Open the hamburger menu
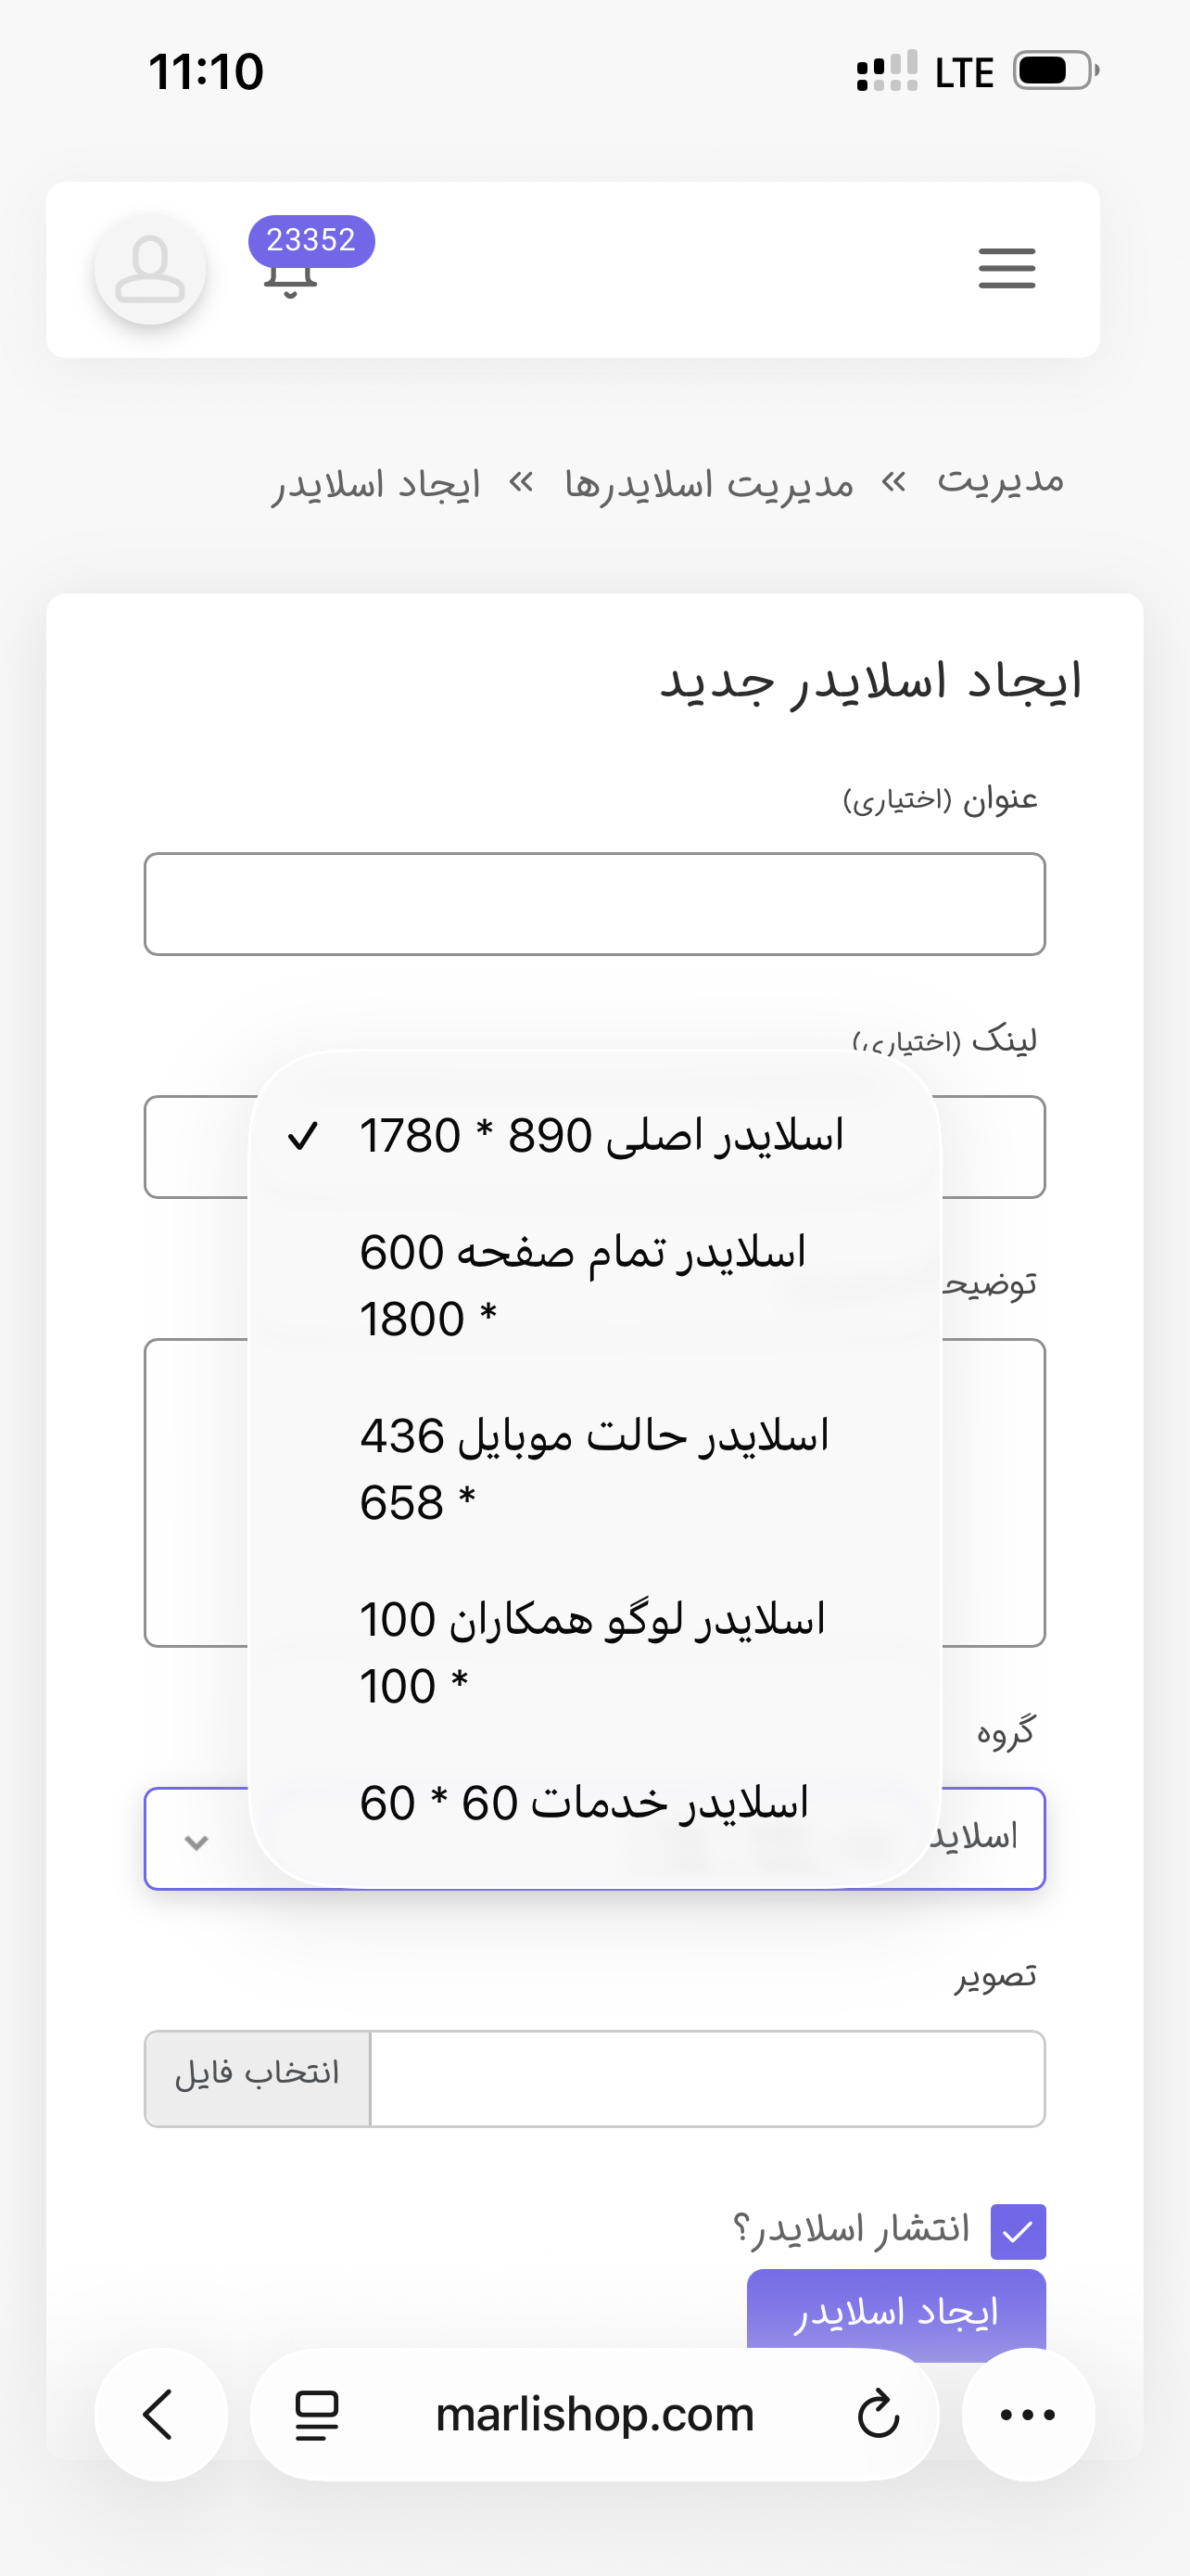1190x2576 pixels. point(1006,268)
